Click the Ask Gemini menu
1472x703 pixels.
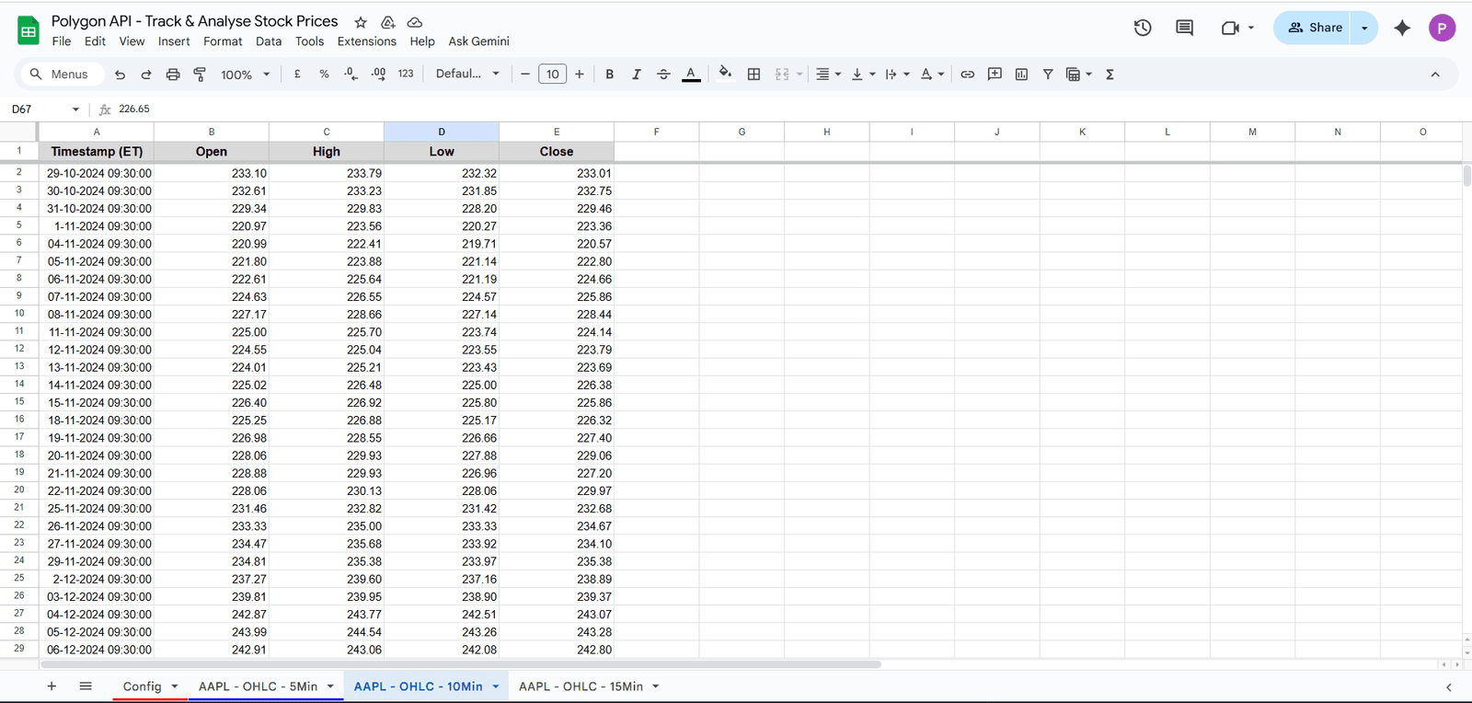[x=478, y=41]
